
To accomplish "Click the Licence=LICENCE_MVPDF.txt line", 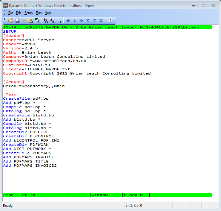I will (x=37, y=69).
